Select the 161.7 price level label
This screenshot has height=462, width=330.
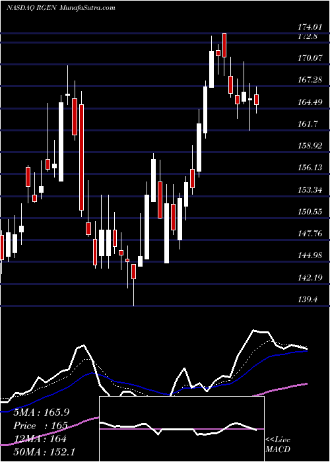[308, 124]
